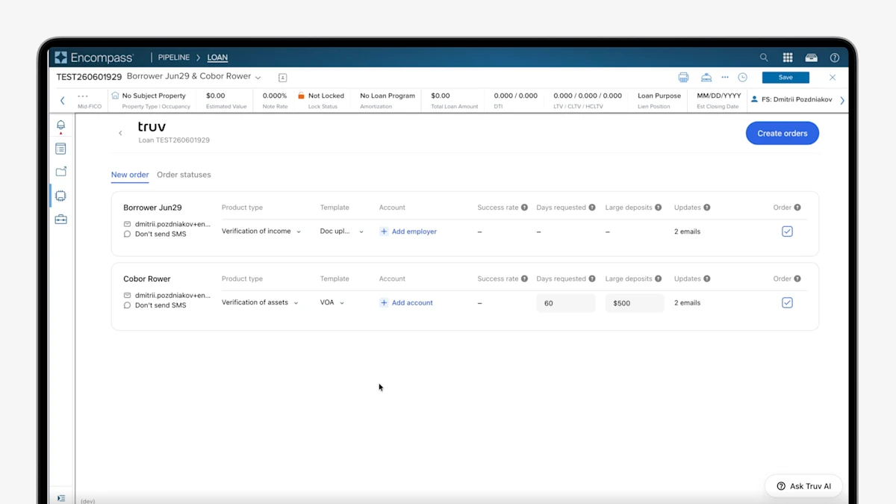Click No Loan Program amortization value

(388, 96)
